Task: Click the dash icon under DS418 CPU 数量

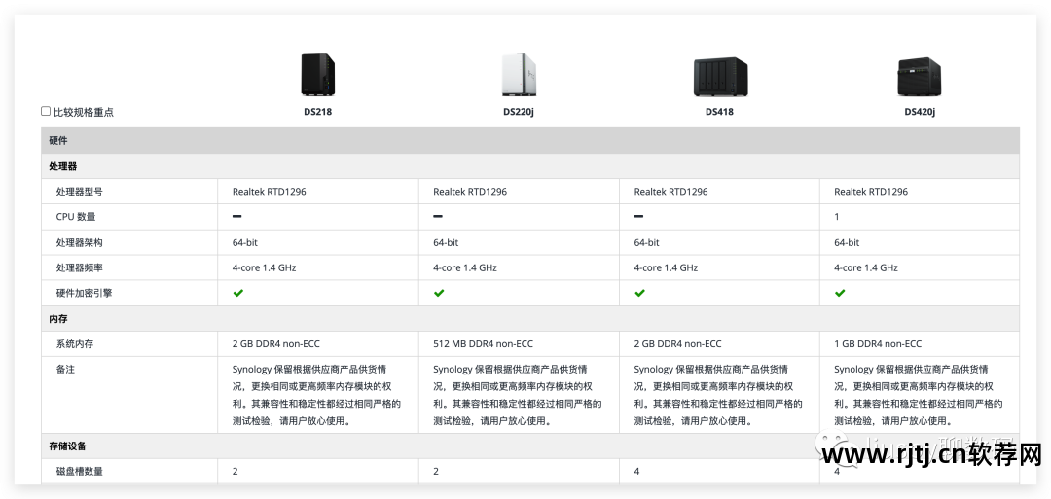Action: tap(638, 217)
